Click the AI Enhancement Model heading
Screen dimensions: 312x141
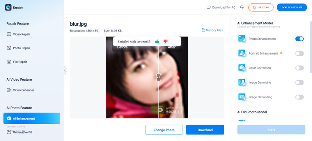point(255,23)
